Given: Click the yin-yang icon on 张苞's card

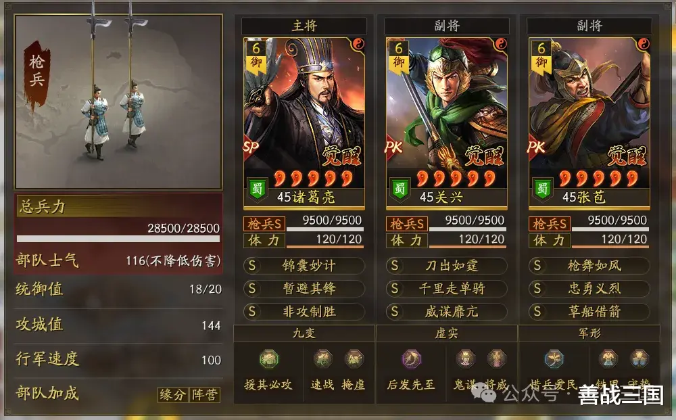Looking at the screenshot, I should [643, 44].
